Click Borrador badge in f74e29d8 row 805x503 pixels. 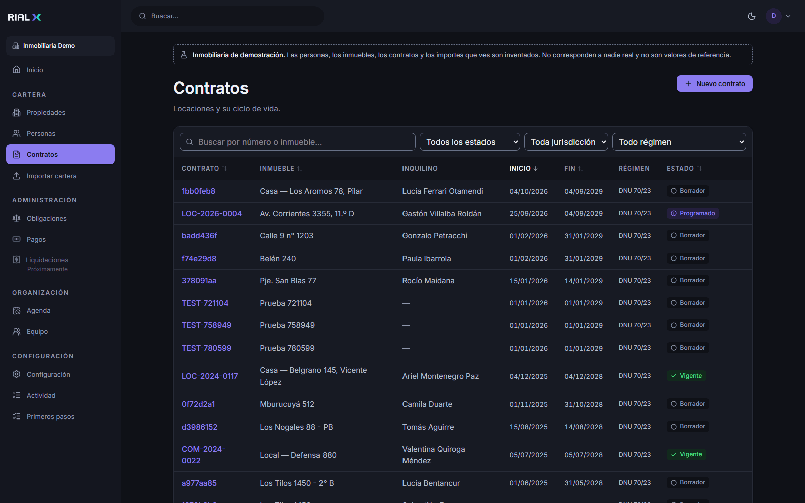[688, 258]
